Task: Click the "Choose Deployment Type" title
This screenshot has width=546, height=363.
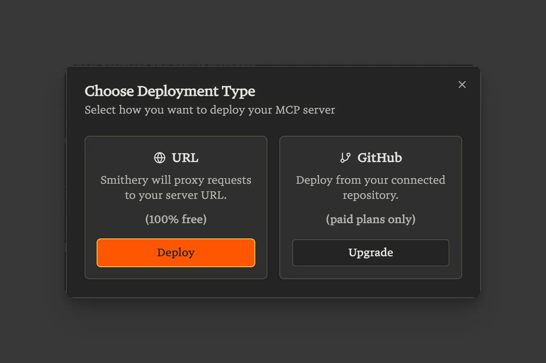Action: tap(170, 91)
